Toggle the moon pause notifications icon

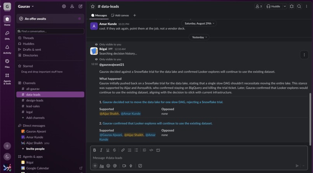pos(7,157)
